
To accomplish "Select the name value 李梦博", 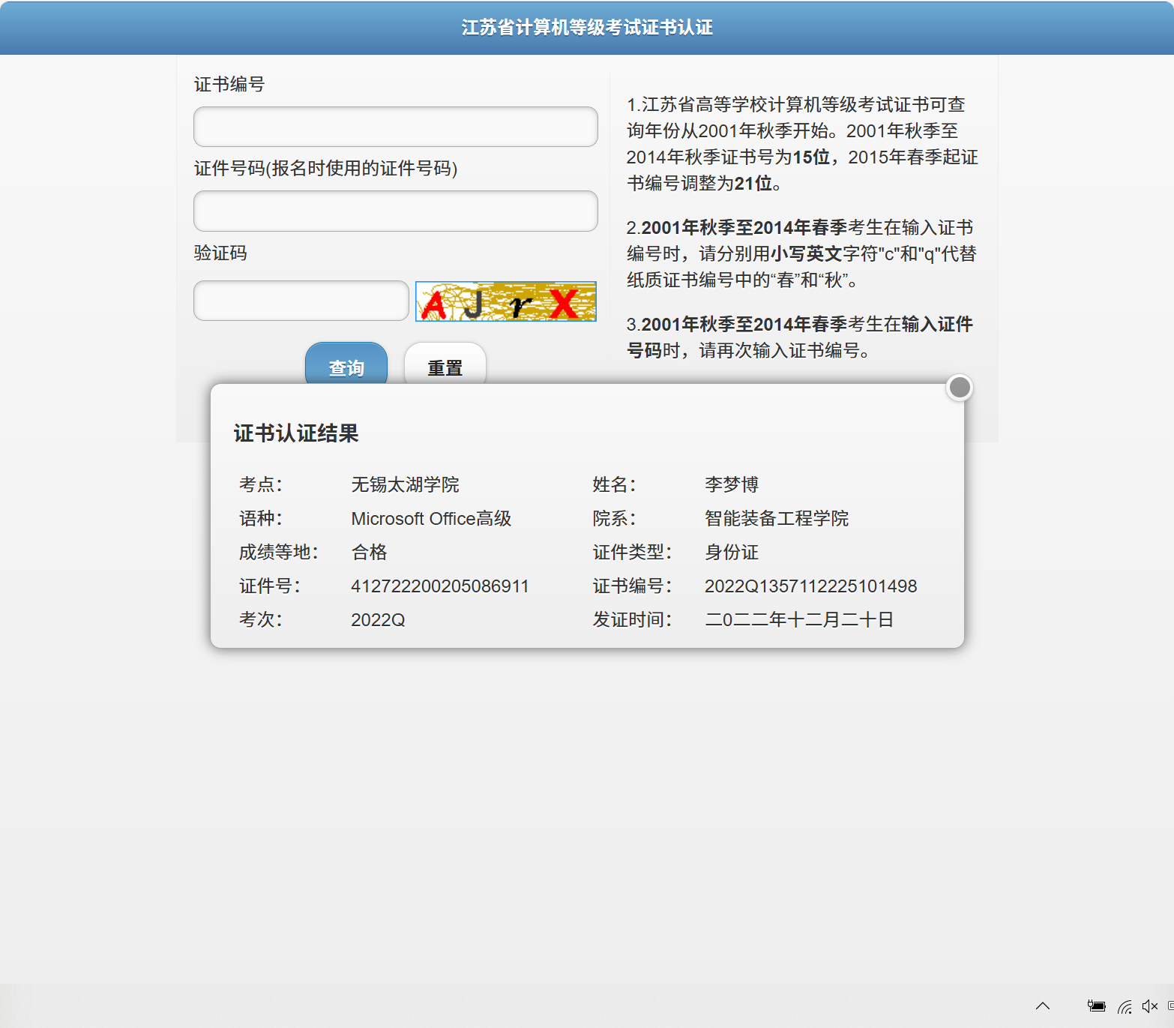I will point(732,484).
